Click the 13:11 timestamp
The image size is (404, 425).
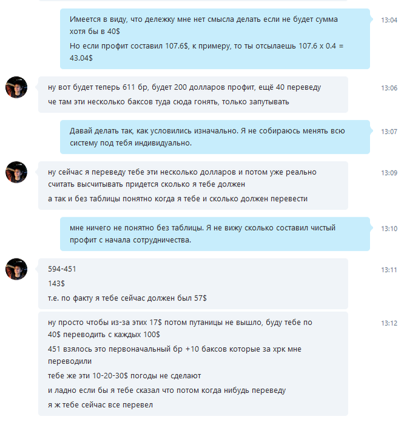[389, 270]
